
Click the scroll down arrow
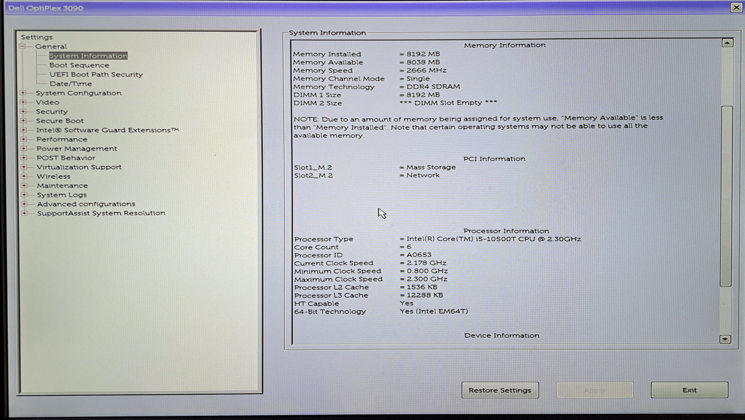(x=725, y=340)
